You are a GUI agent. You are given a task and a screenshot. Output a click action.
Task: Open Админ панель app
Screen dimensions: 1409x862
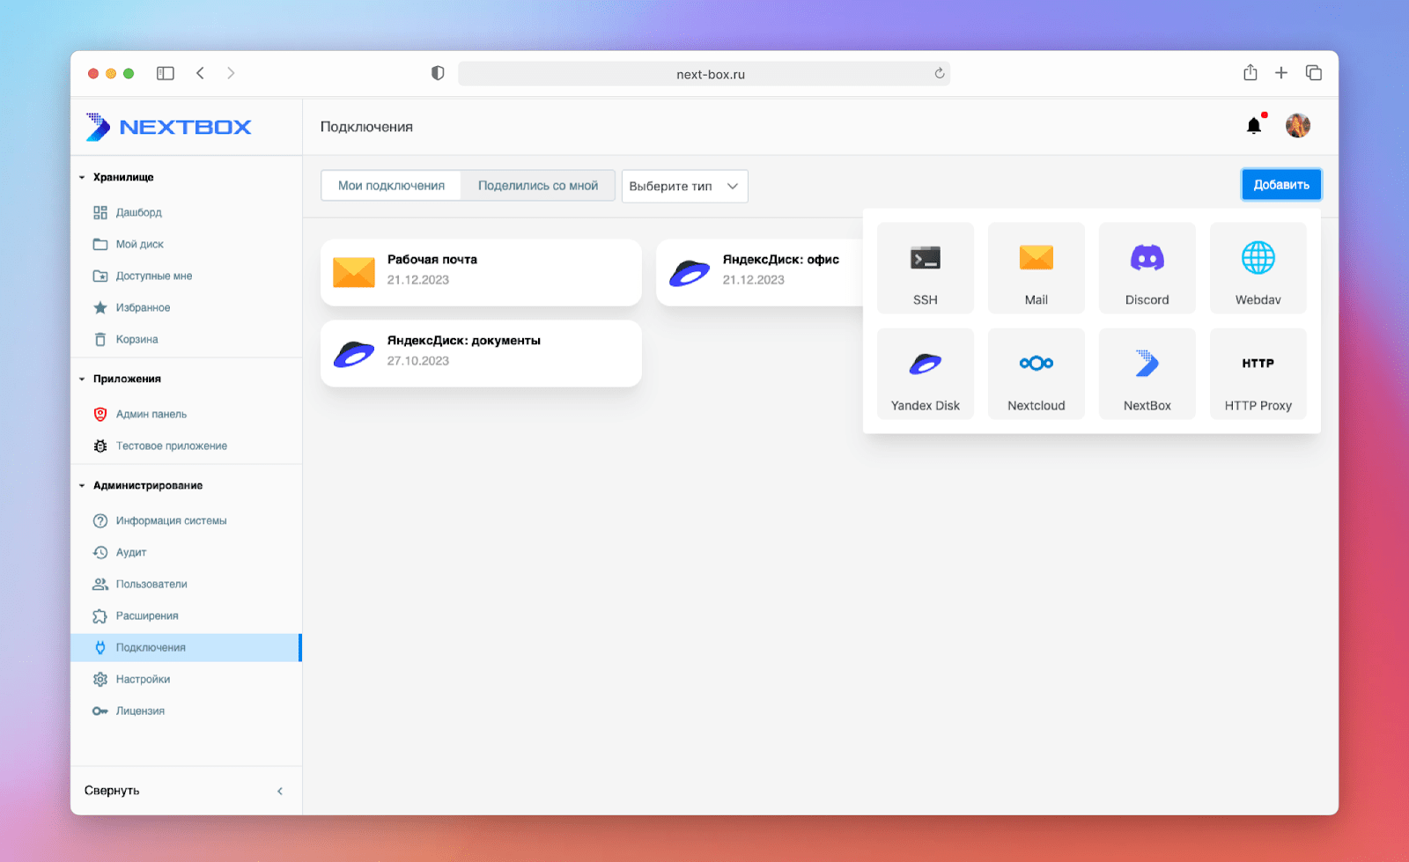[186, 414]
